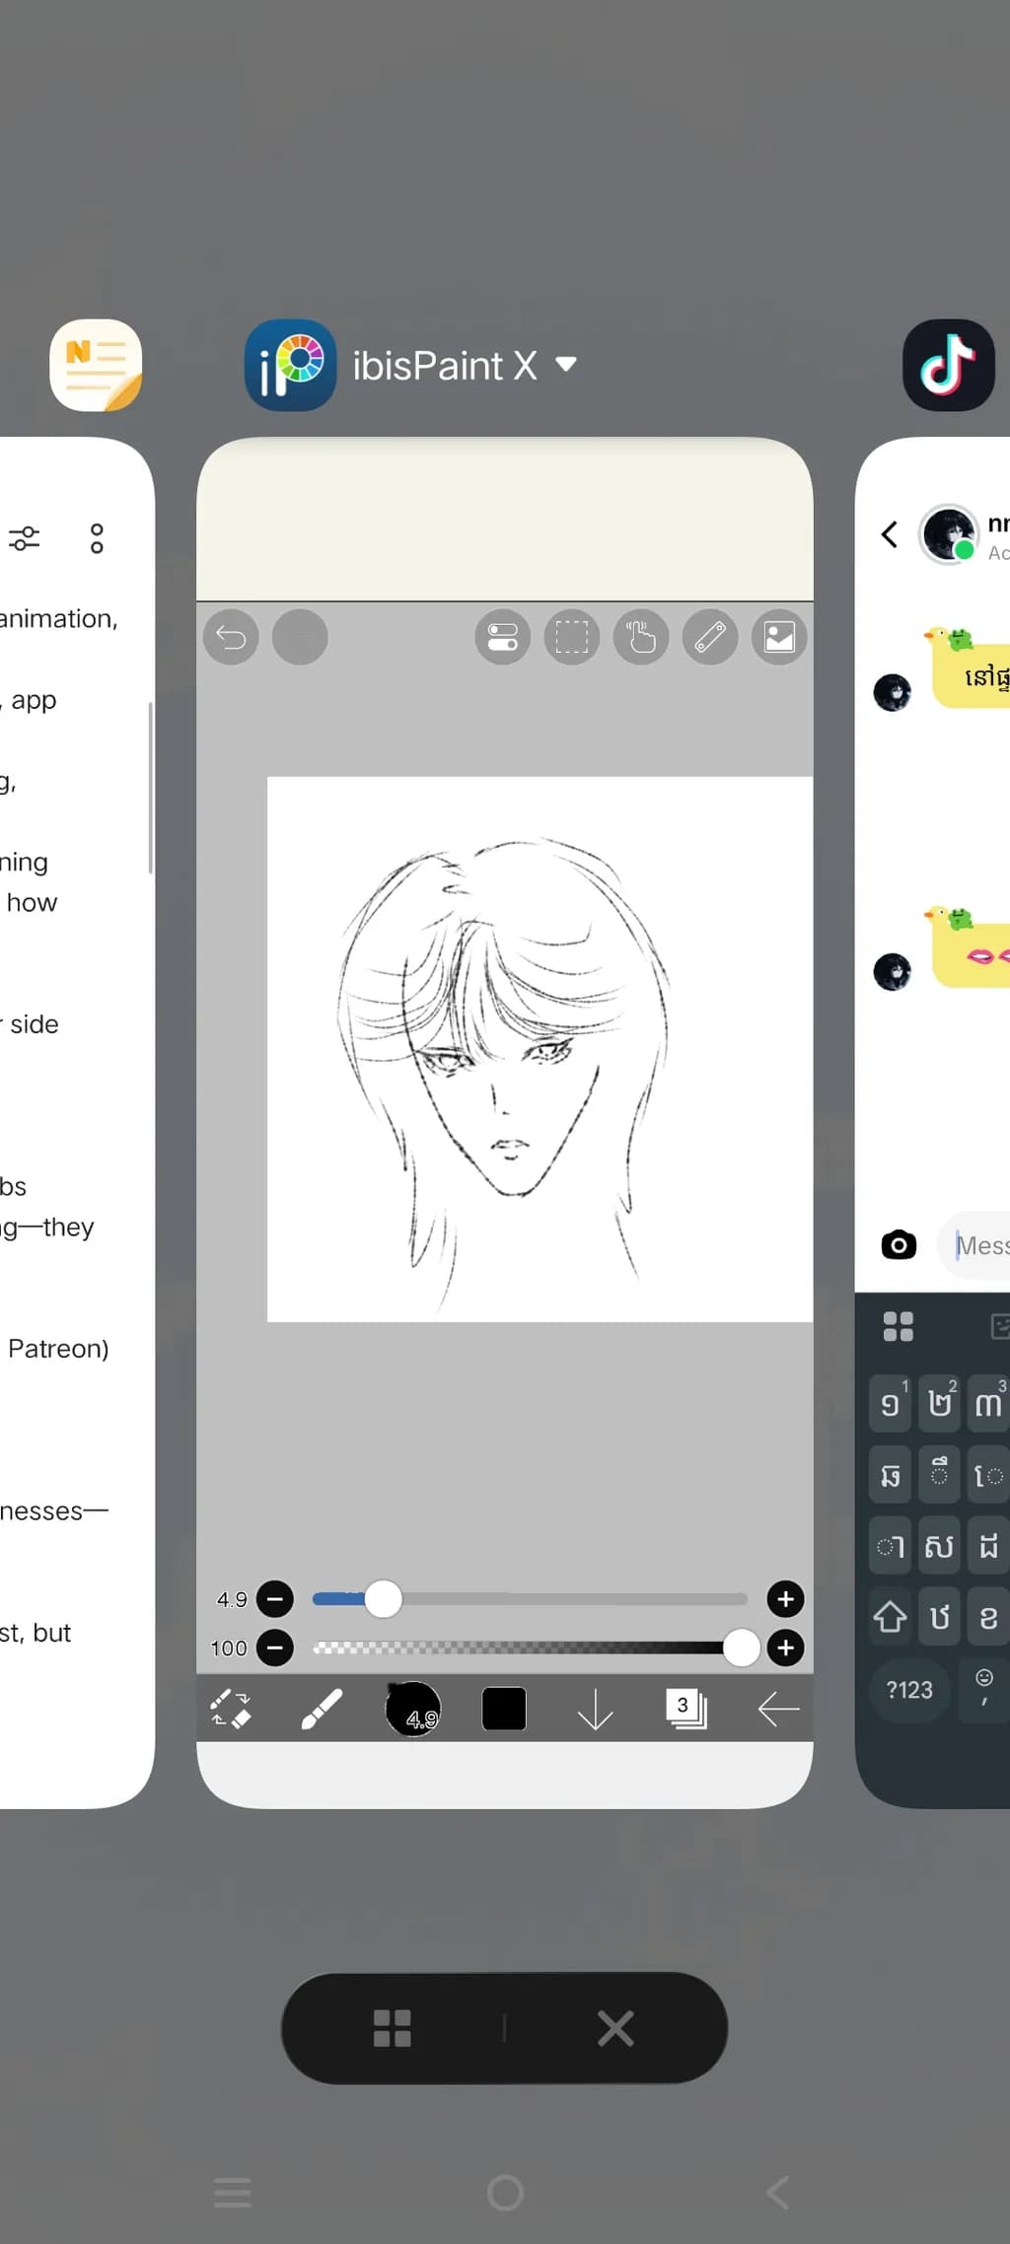Tap the 4.9 thickness value label
1010x2244 pixels.
point(233,1599)
